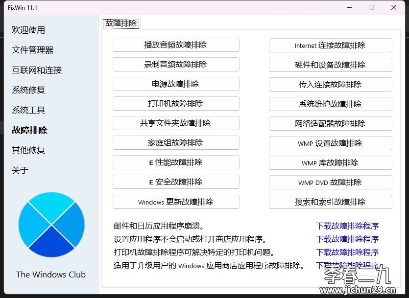This screenshot has height=298, width=409.
Task: Launch 硬件和设备故障排除
Action: coord(331,65)
